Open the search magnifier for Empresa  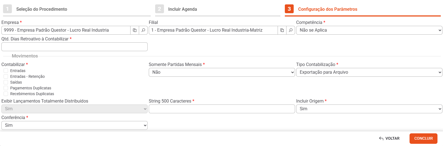[x=143, y=30]
